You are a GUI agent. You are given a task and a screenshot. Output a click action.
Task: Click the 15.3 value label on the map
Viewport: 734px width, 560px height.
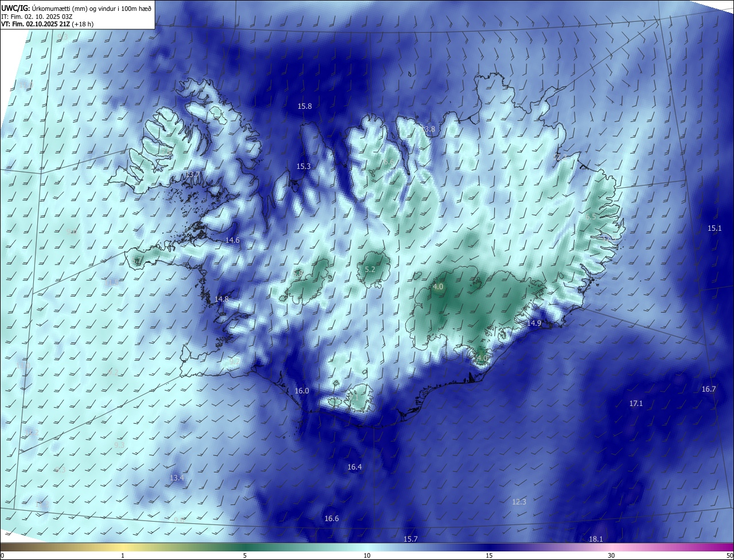pyautogui.click(x=303, y=167)
